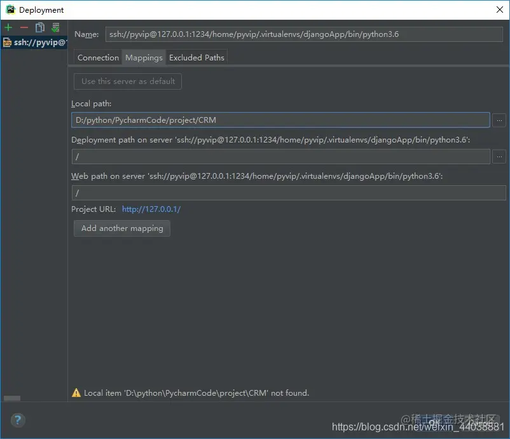Image resolution: width=510 pixels, height=439 pixels.
Task: Open help with the question mark button
Action: (18, 420)
